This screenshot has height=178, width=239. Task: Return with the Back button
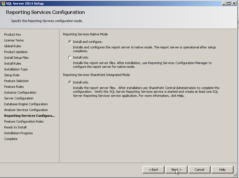click(x=153, y=170)
